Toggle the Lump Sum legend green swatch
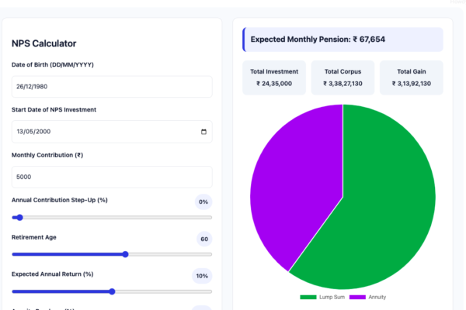Image resolution: width=466 pixels, height=310 pixels. click(x=308, y=297)
